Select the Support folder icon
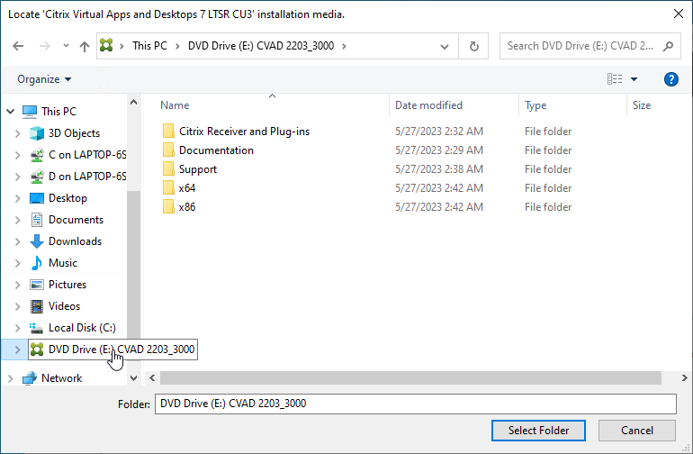The image size is (693, 454). (168, 169)
